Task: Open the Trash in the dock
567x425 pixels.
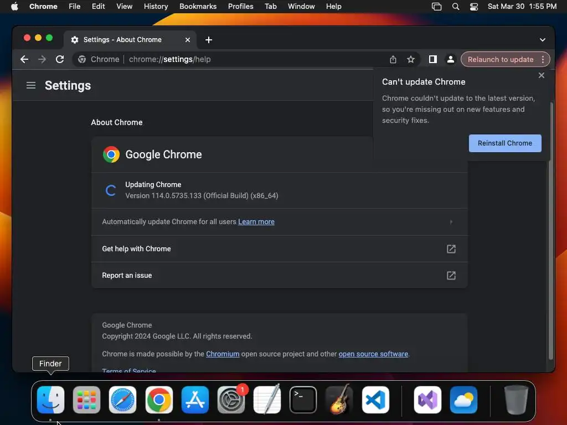Action: [516, 400]
